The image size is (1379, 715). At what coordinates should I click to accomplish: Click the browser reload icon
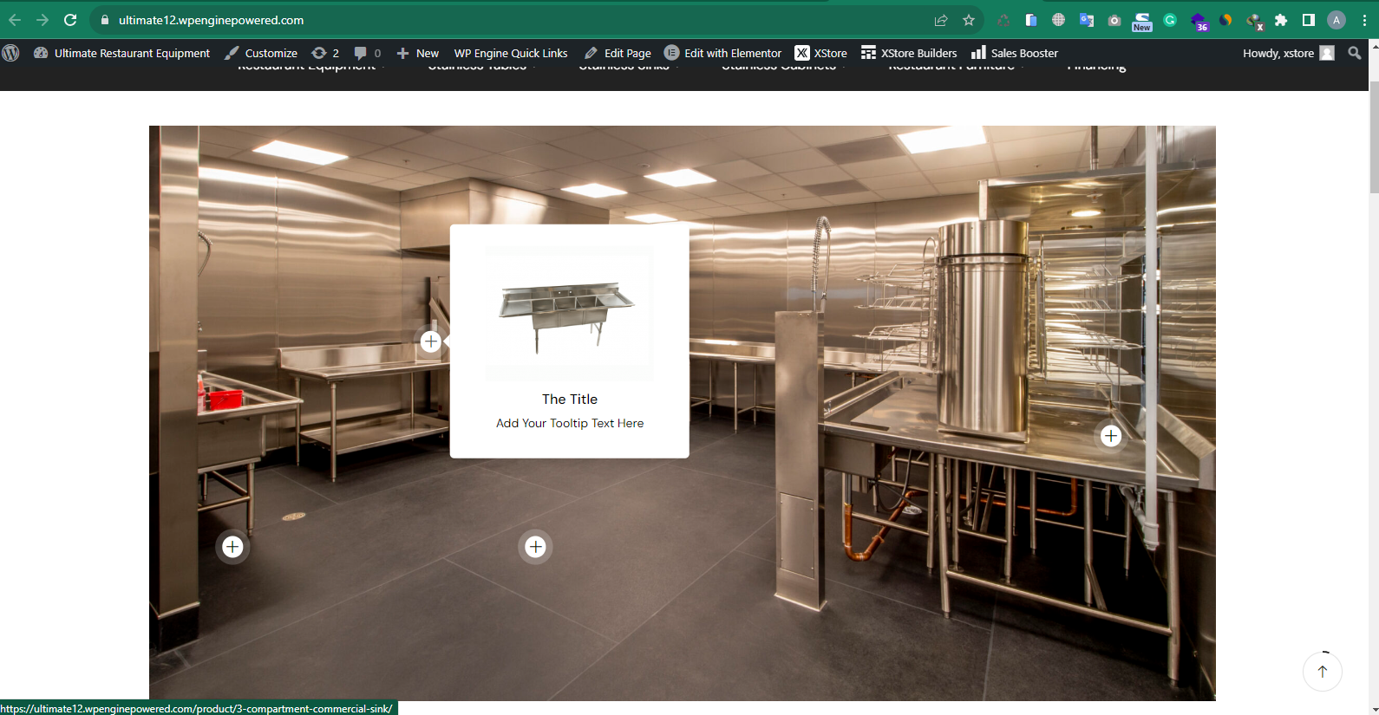[70, 20]
